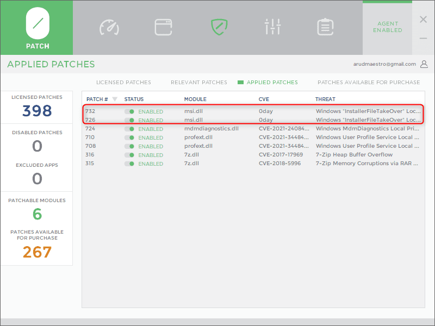Click the CVE-2021-24084 cell
Image resolution: width=435 pixels, height=326 pixels.
click(x=284, y=128)
